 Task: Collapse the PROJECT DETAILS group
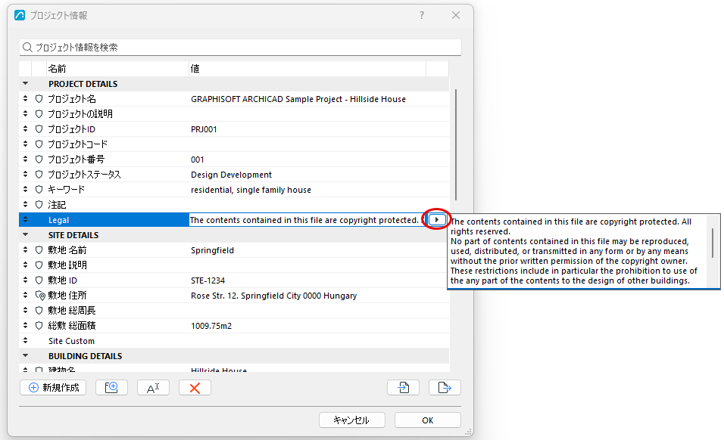tap(26, 83)
